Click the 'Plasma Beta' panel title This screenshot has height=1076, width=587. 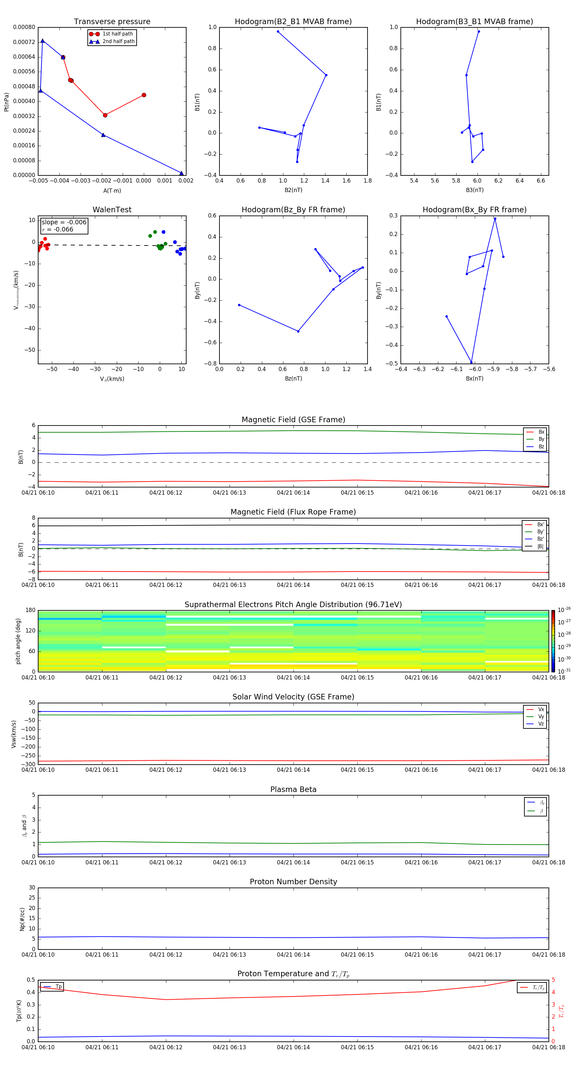point(293,790)
